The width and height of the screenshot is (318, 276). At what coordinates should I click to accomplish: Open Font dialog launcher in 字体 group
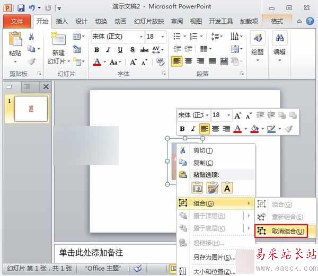point(163,74)
